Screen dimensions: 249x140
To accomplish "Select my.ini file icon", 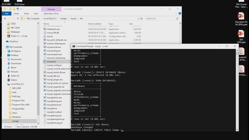I will click(45, 36).
